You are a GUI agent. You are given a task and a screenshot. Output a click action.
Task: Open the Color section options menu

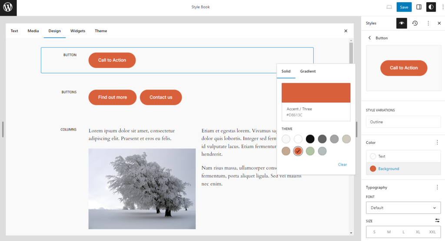click(x=437, y=142)
